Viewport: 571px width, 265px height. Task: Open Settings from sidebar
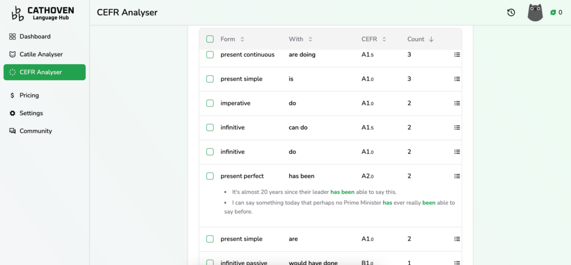coord(45,113)
